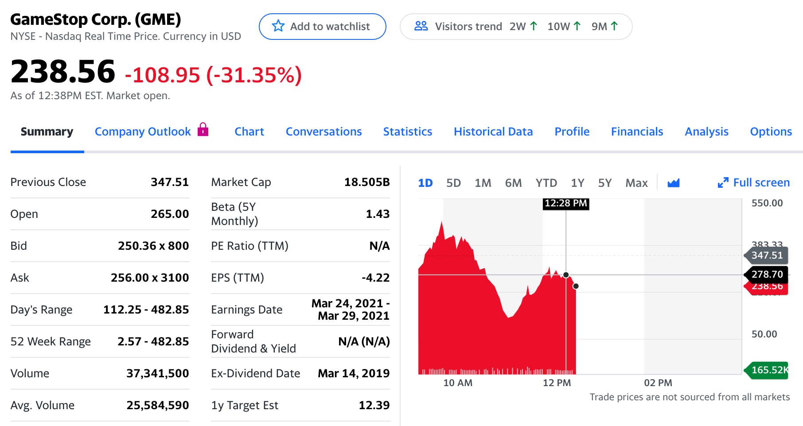Open the Financials tab

click(637, 132)
